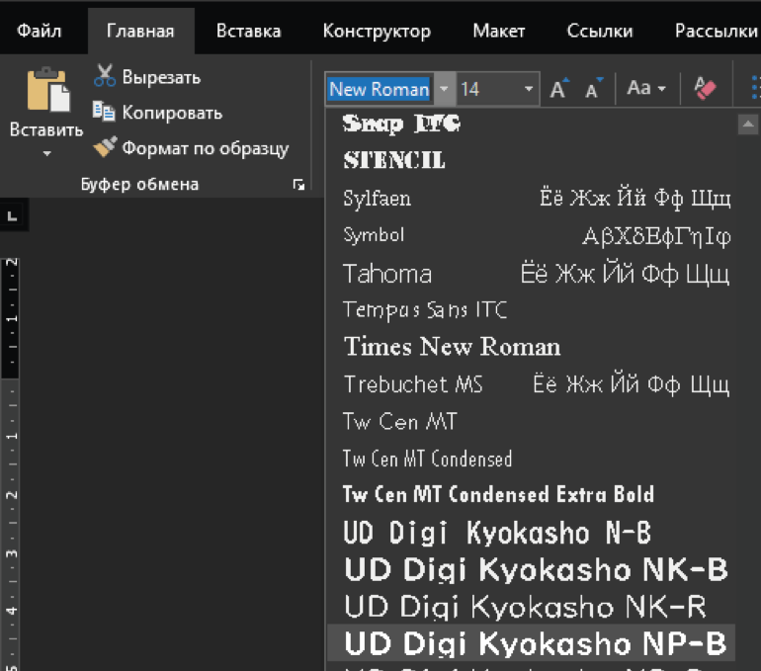Select the Snap ITC font
This screenshot has height=671, width=761.
pyautogui.click(x=531, y=124)
